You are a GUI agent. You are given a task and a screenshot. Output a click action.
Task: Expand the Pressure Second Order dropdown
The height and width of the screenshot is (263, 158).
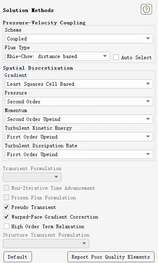(x=79, y=101)
